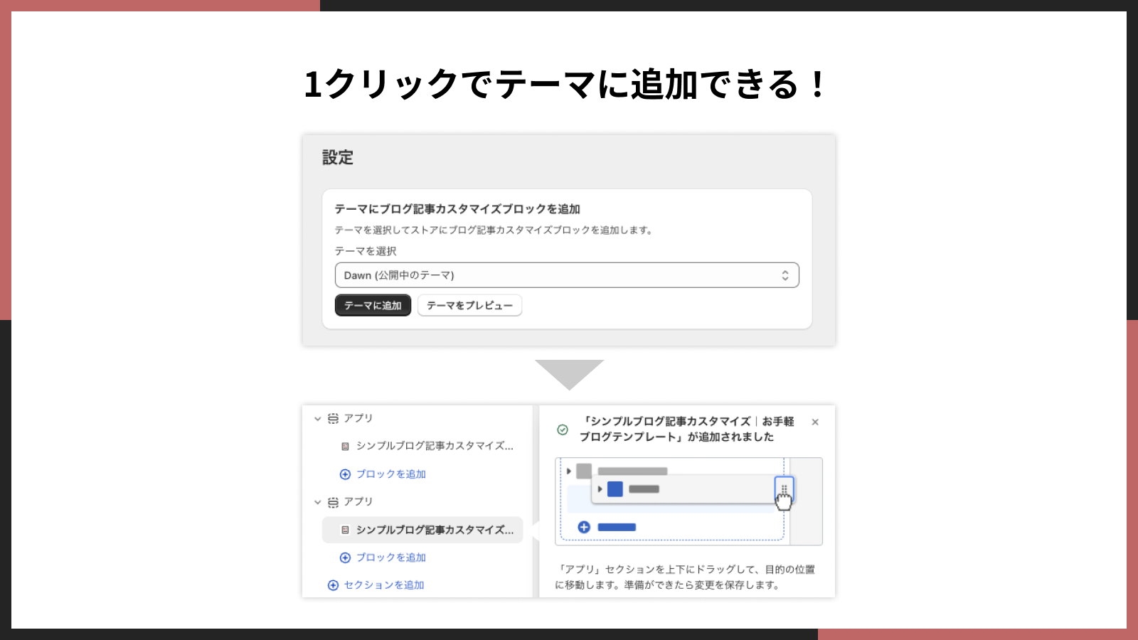Image resolution: width=1138 pixels, height=640 pixels.
Task: Select first シンプルブログ記事カスタマイズ block row
Action: (x=422, y=446)
